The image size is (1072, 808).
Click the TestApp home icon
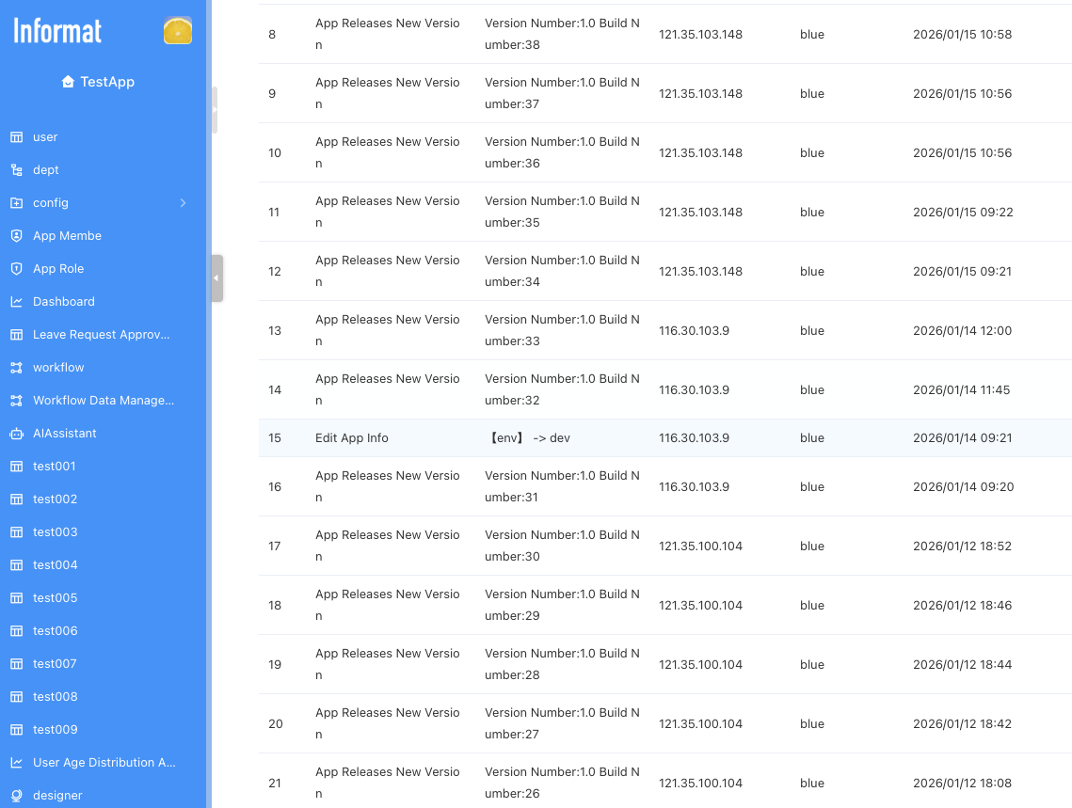pyautogui.click(x=68, y=82)
